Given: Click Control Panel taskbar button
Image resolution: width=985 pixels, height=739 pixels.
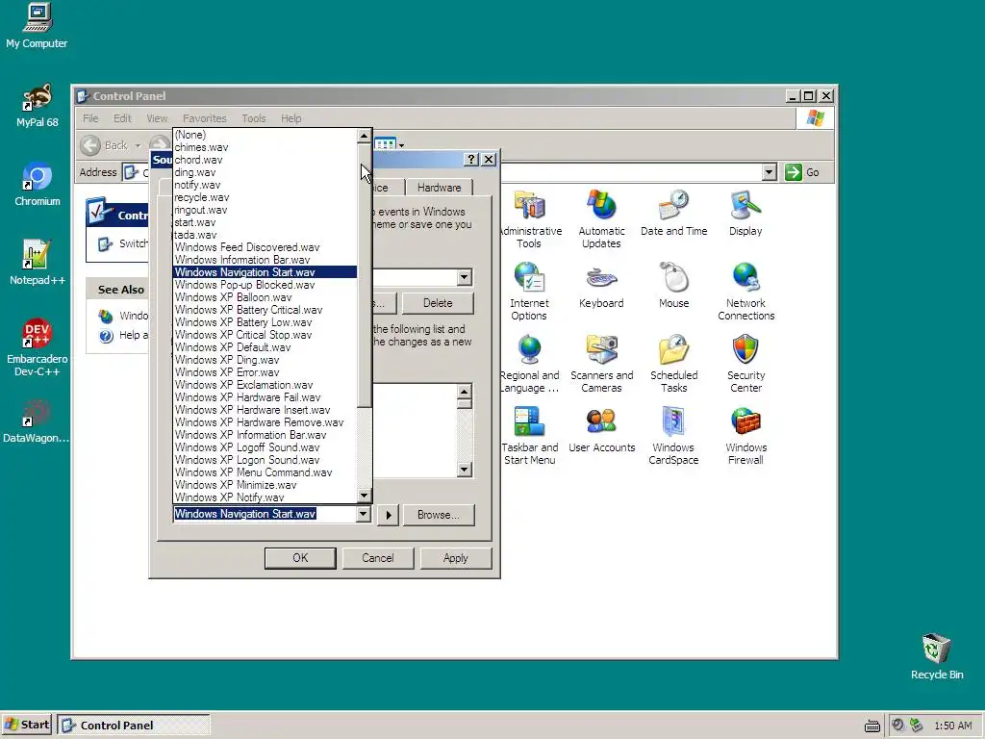Looking at the screenshot, I should click(134, 726).
